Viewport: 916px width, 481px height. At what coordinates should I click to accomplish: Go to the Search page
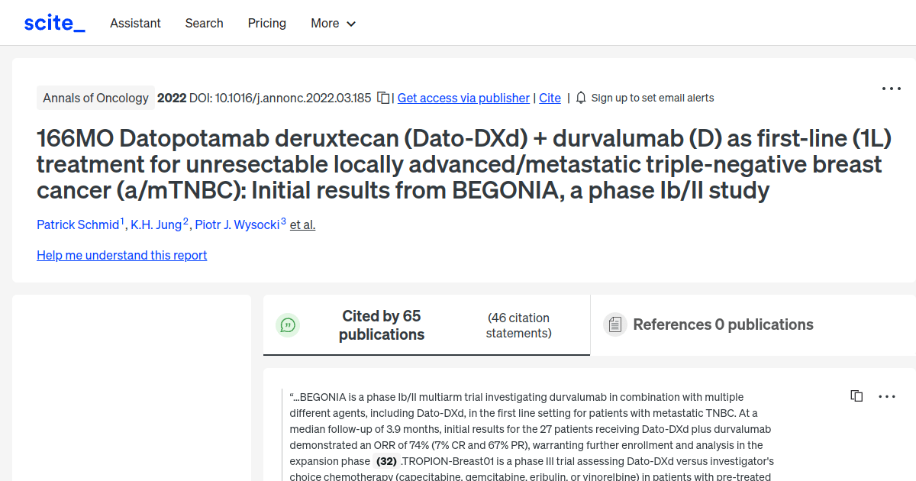pos(204,23)
